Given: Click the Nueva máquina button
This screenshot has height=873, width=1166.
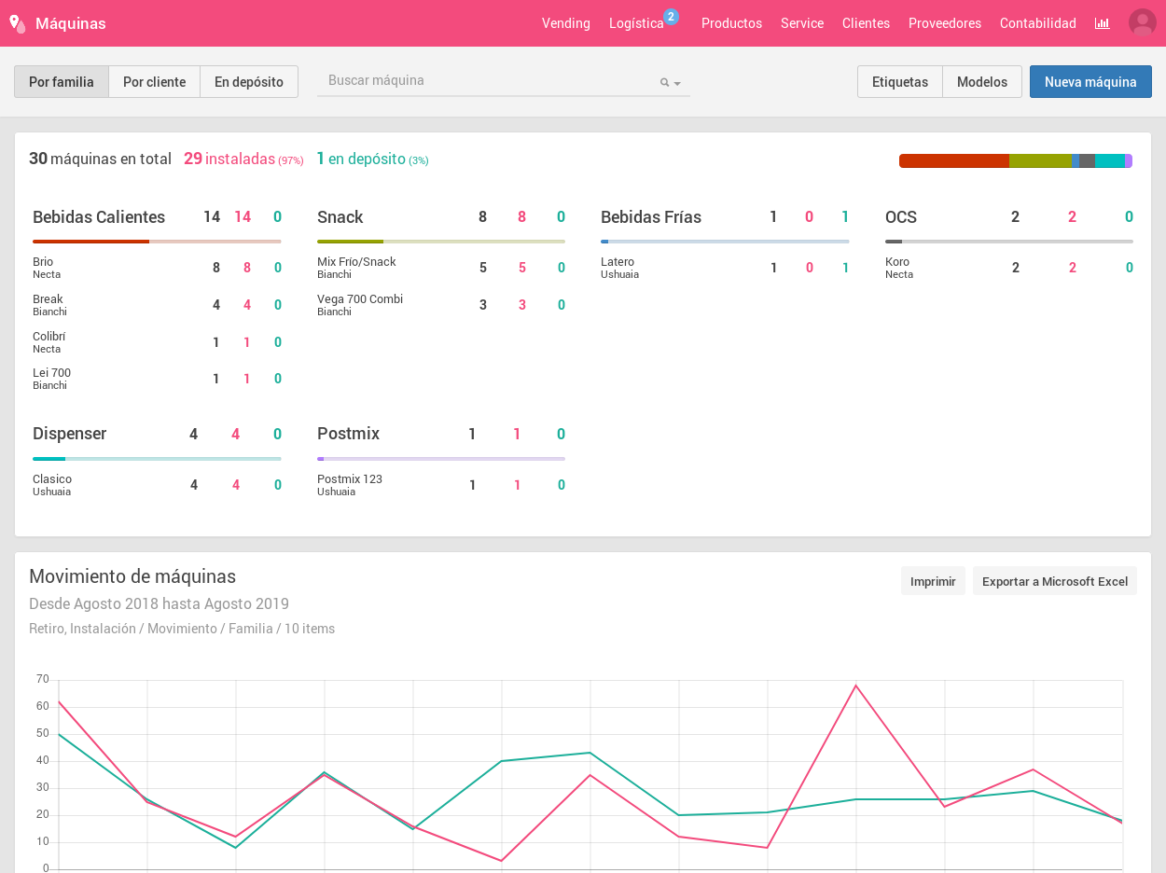Looking at the screenshot, I should click(1090, 82).
